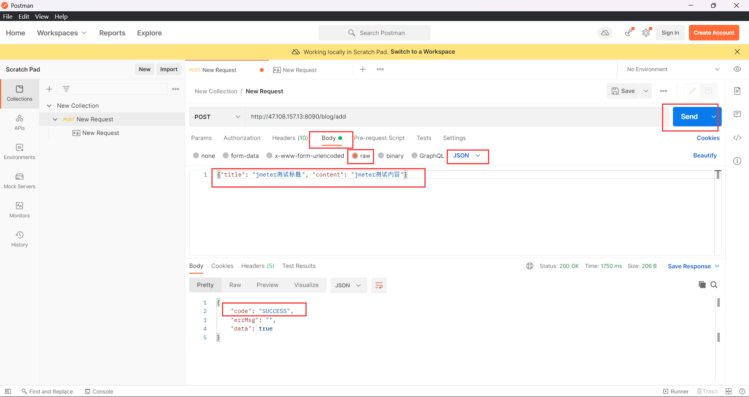Open the No Environment dropdown
Viewport: 749px width, 397px height.
click(x=673, y=69)
